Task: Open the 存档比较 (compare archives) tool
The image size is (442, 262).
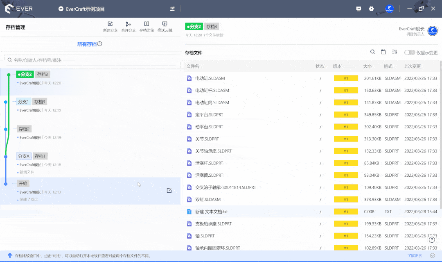Action: tap(147, 27)
